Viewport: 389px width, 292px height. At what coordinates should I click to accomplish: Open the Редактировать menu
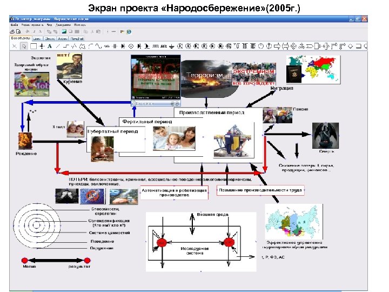pos(32,25)
